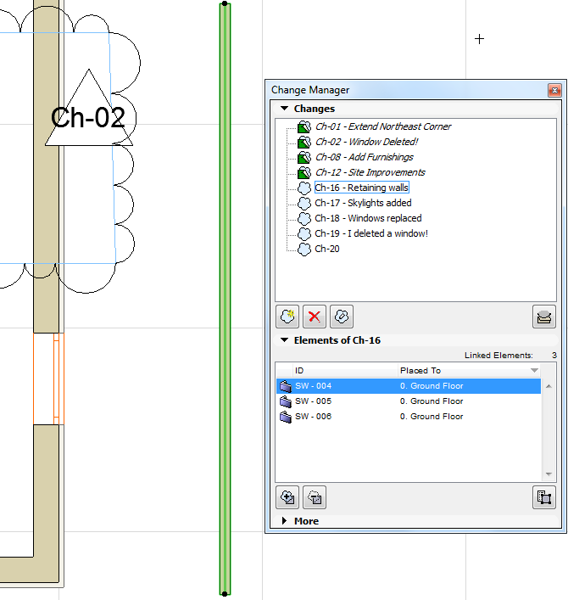
Task: Open the Placed To column dropdown arrow
Action: [534, 370]
